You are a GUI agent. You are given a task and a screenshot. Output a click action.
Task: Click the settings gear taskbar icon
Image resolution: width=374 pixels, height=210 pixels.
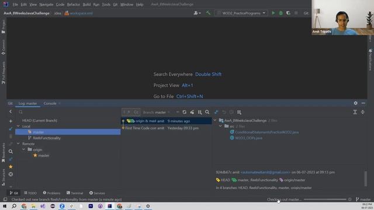[148, 206]
